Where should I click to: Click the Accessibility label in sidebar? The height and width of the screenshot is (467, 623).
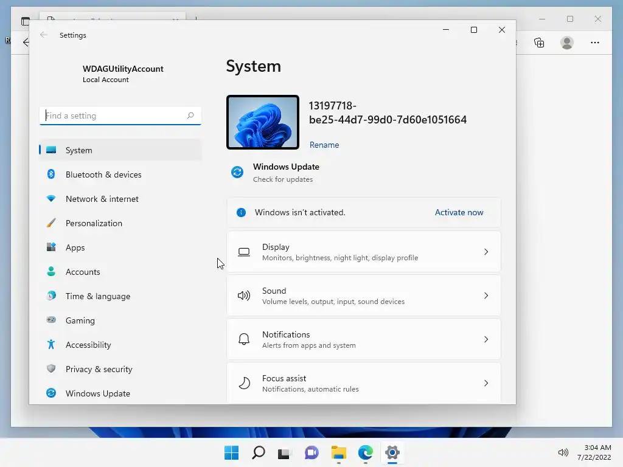pos(88,345)
